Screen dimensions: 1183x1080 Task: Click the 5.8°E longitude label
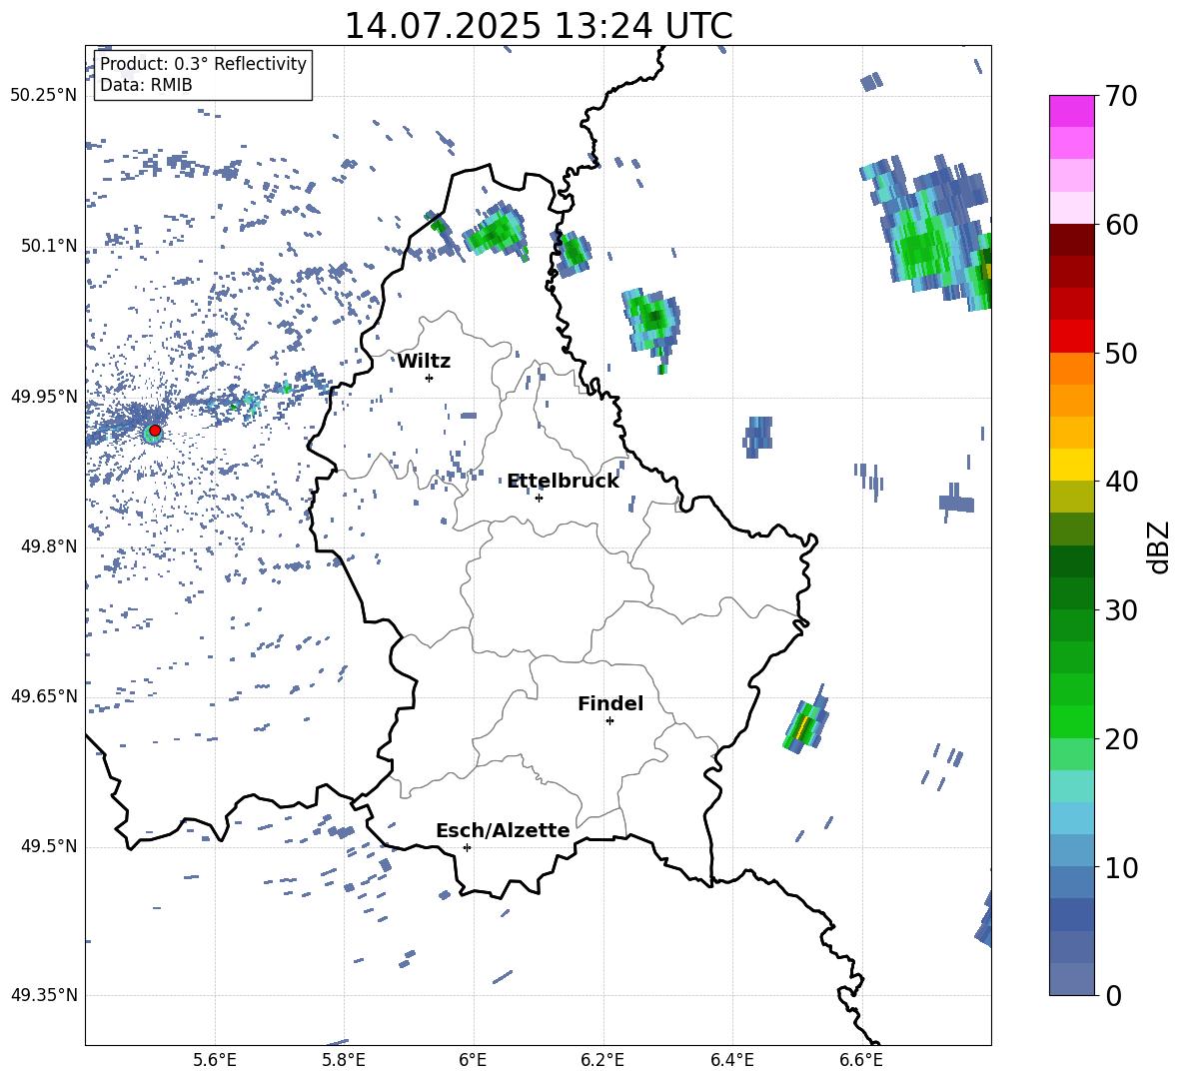tap(344, 1060)
